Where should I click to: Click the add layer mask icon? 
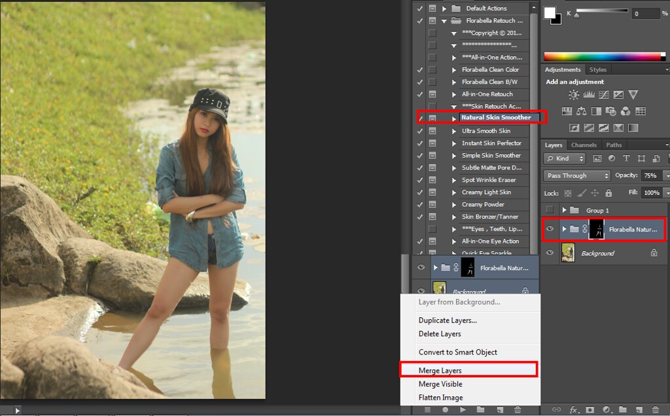pyautogui.click(x=589, y=410)
